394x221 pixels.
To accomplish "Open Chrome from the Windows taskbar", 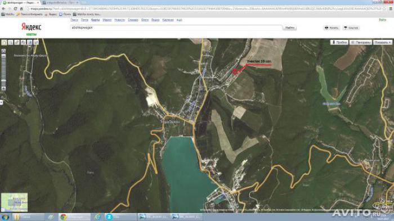I will tap(74, 217).
